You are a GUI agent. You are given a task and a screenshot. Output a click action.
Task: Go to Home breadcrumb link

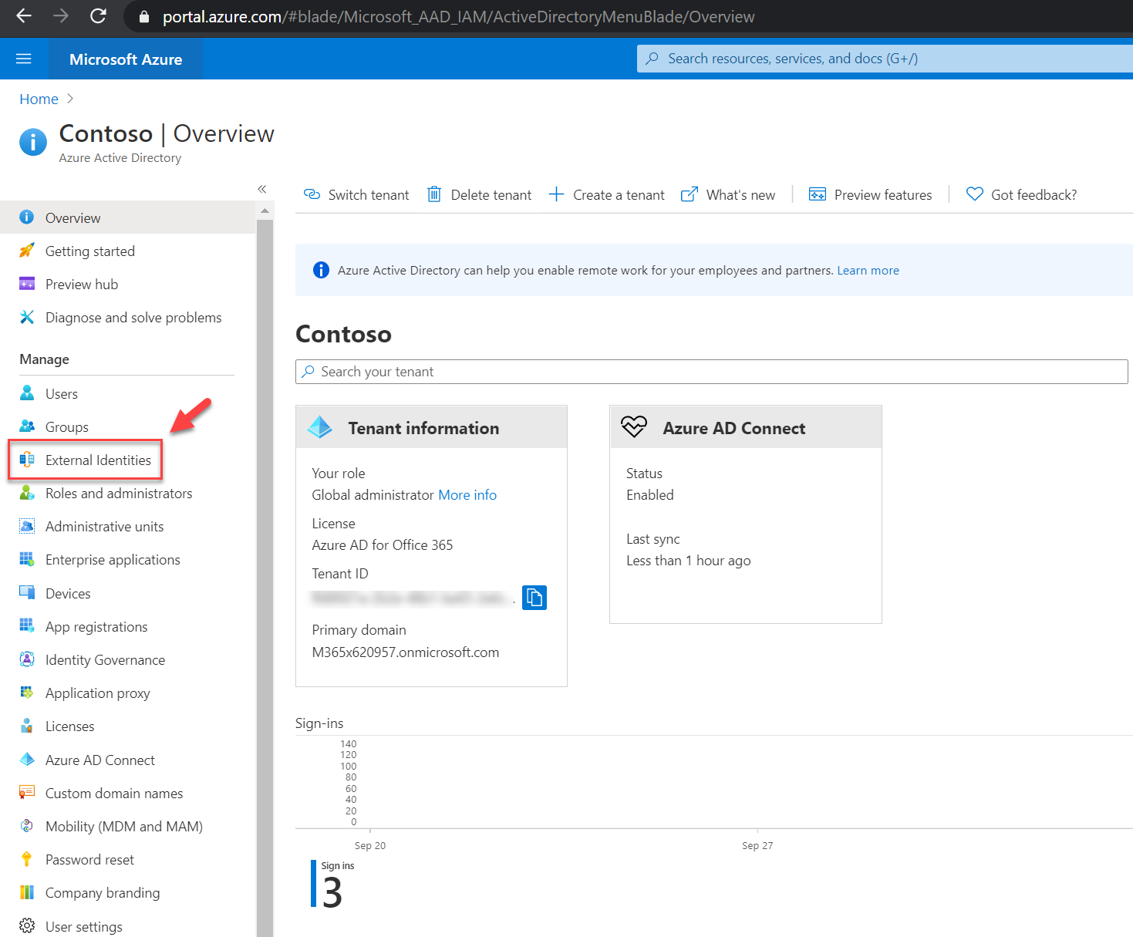point(39,99)
